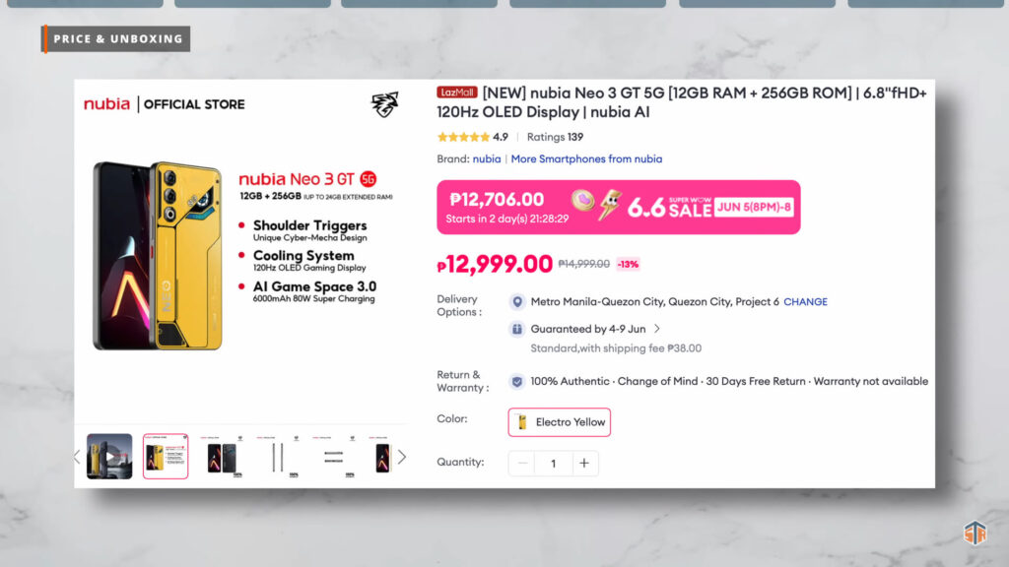Click the lightning mascot on the sale banner

tap(612, 204)
